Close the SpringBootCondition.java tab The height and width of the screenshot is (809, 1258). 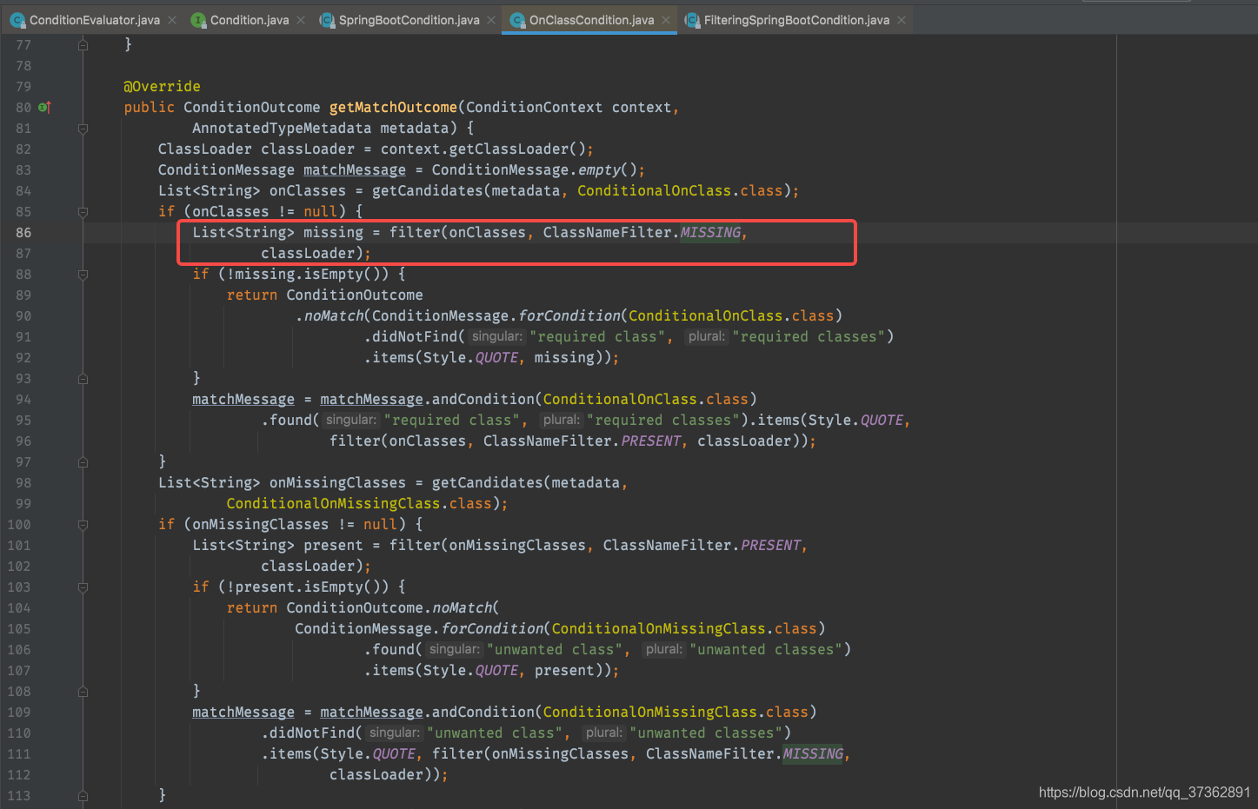(x=492, y=20)
